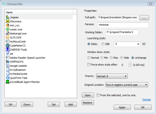The width and height of the screenshot is (156, 114).
Task: Expand the Priority dropdown
Action: [112, 76]
